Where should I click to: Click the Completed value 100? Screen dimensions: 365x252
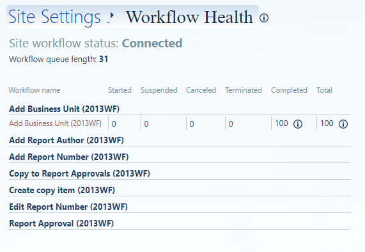281,123
